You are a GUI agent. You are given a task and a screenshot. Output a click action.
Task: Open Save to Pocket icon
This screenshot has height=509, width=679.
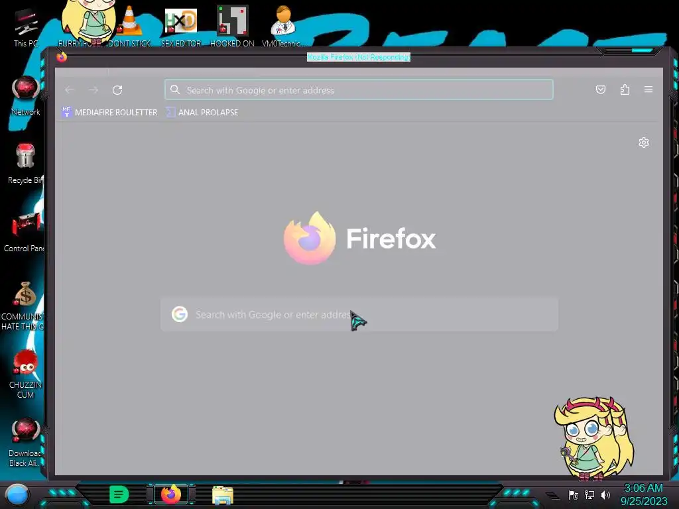pyautogui.click(x=601, y=89)
